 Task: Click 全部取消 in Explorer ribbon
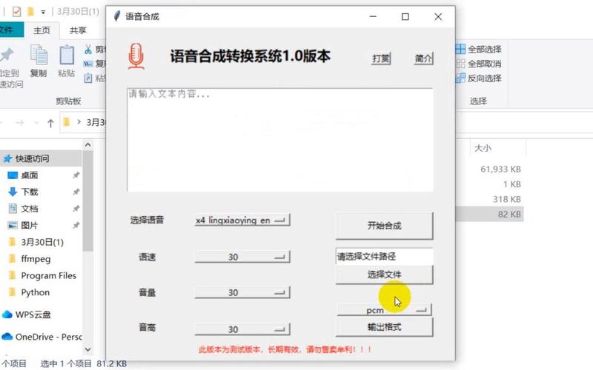[478, 64]
